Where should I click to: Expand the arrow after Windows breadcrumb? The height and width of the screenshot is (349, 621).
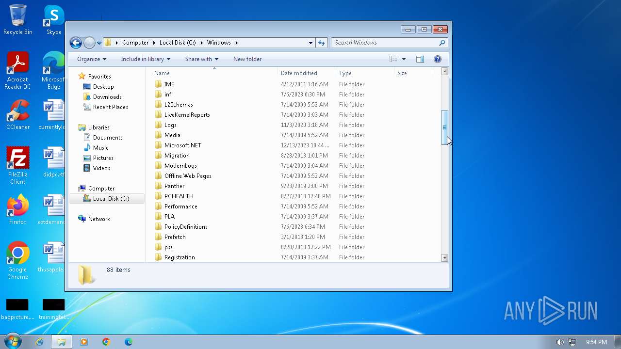(x=237, y=43)
